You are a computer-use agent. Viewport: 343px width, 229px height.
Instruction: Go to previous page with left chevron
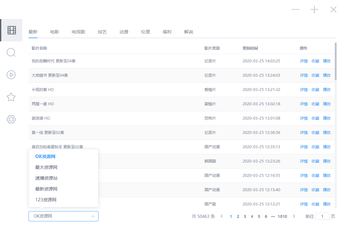click(221, 216)
